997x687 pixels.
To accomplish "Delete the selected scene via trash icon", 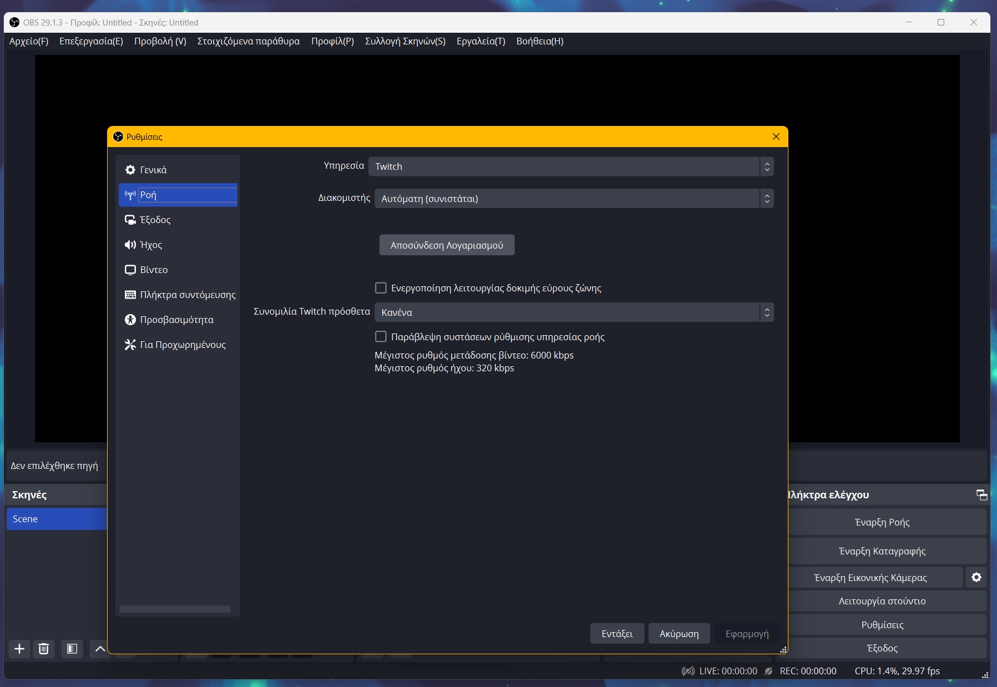I will [44, 649].
